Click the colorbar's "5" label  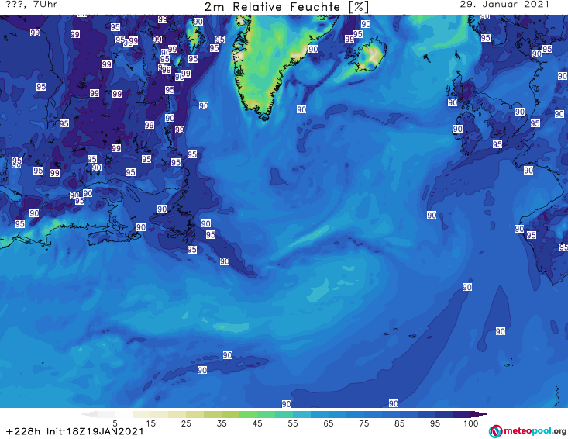click(x=115, y=423)
